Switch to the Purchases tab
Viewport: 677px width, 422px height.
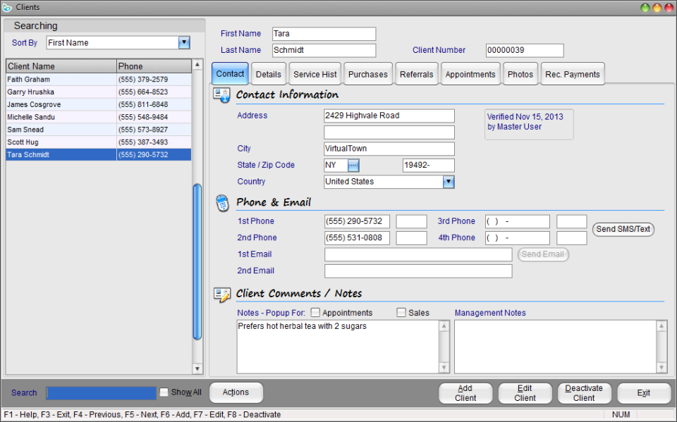[368, 74]
